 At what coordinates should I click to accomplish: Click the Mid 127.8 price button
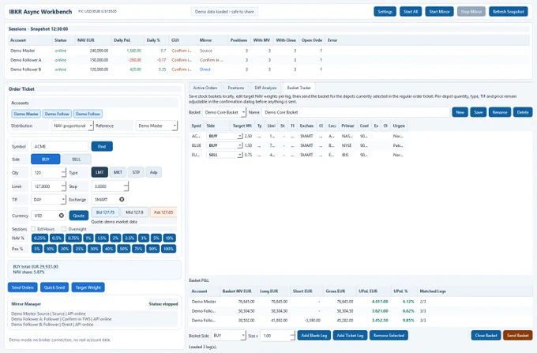[x=134, y=212]
